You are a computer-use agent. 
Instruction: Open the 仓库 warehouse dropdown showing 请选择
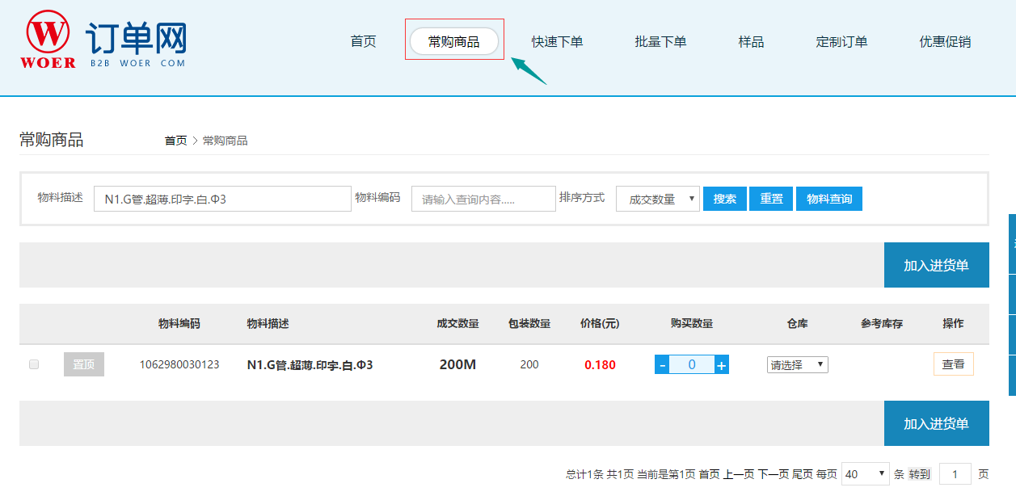coord(797,364)
